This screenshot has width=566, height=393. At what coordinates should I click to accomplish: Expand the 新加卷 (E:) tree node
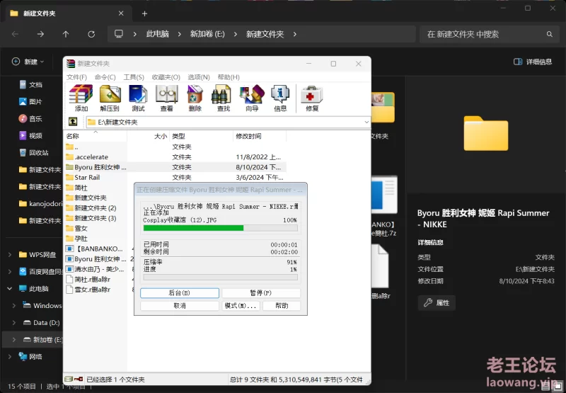point(14,340)
